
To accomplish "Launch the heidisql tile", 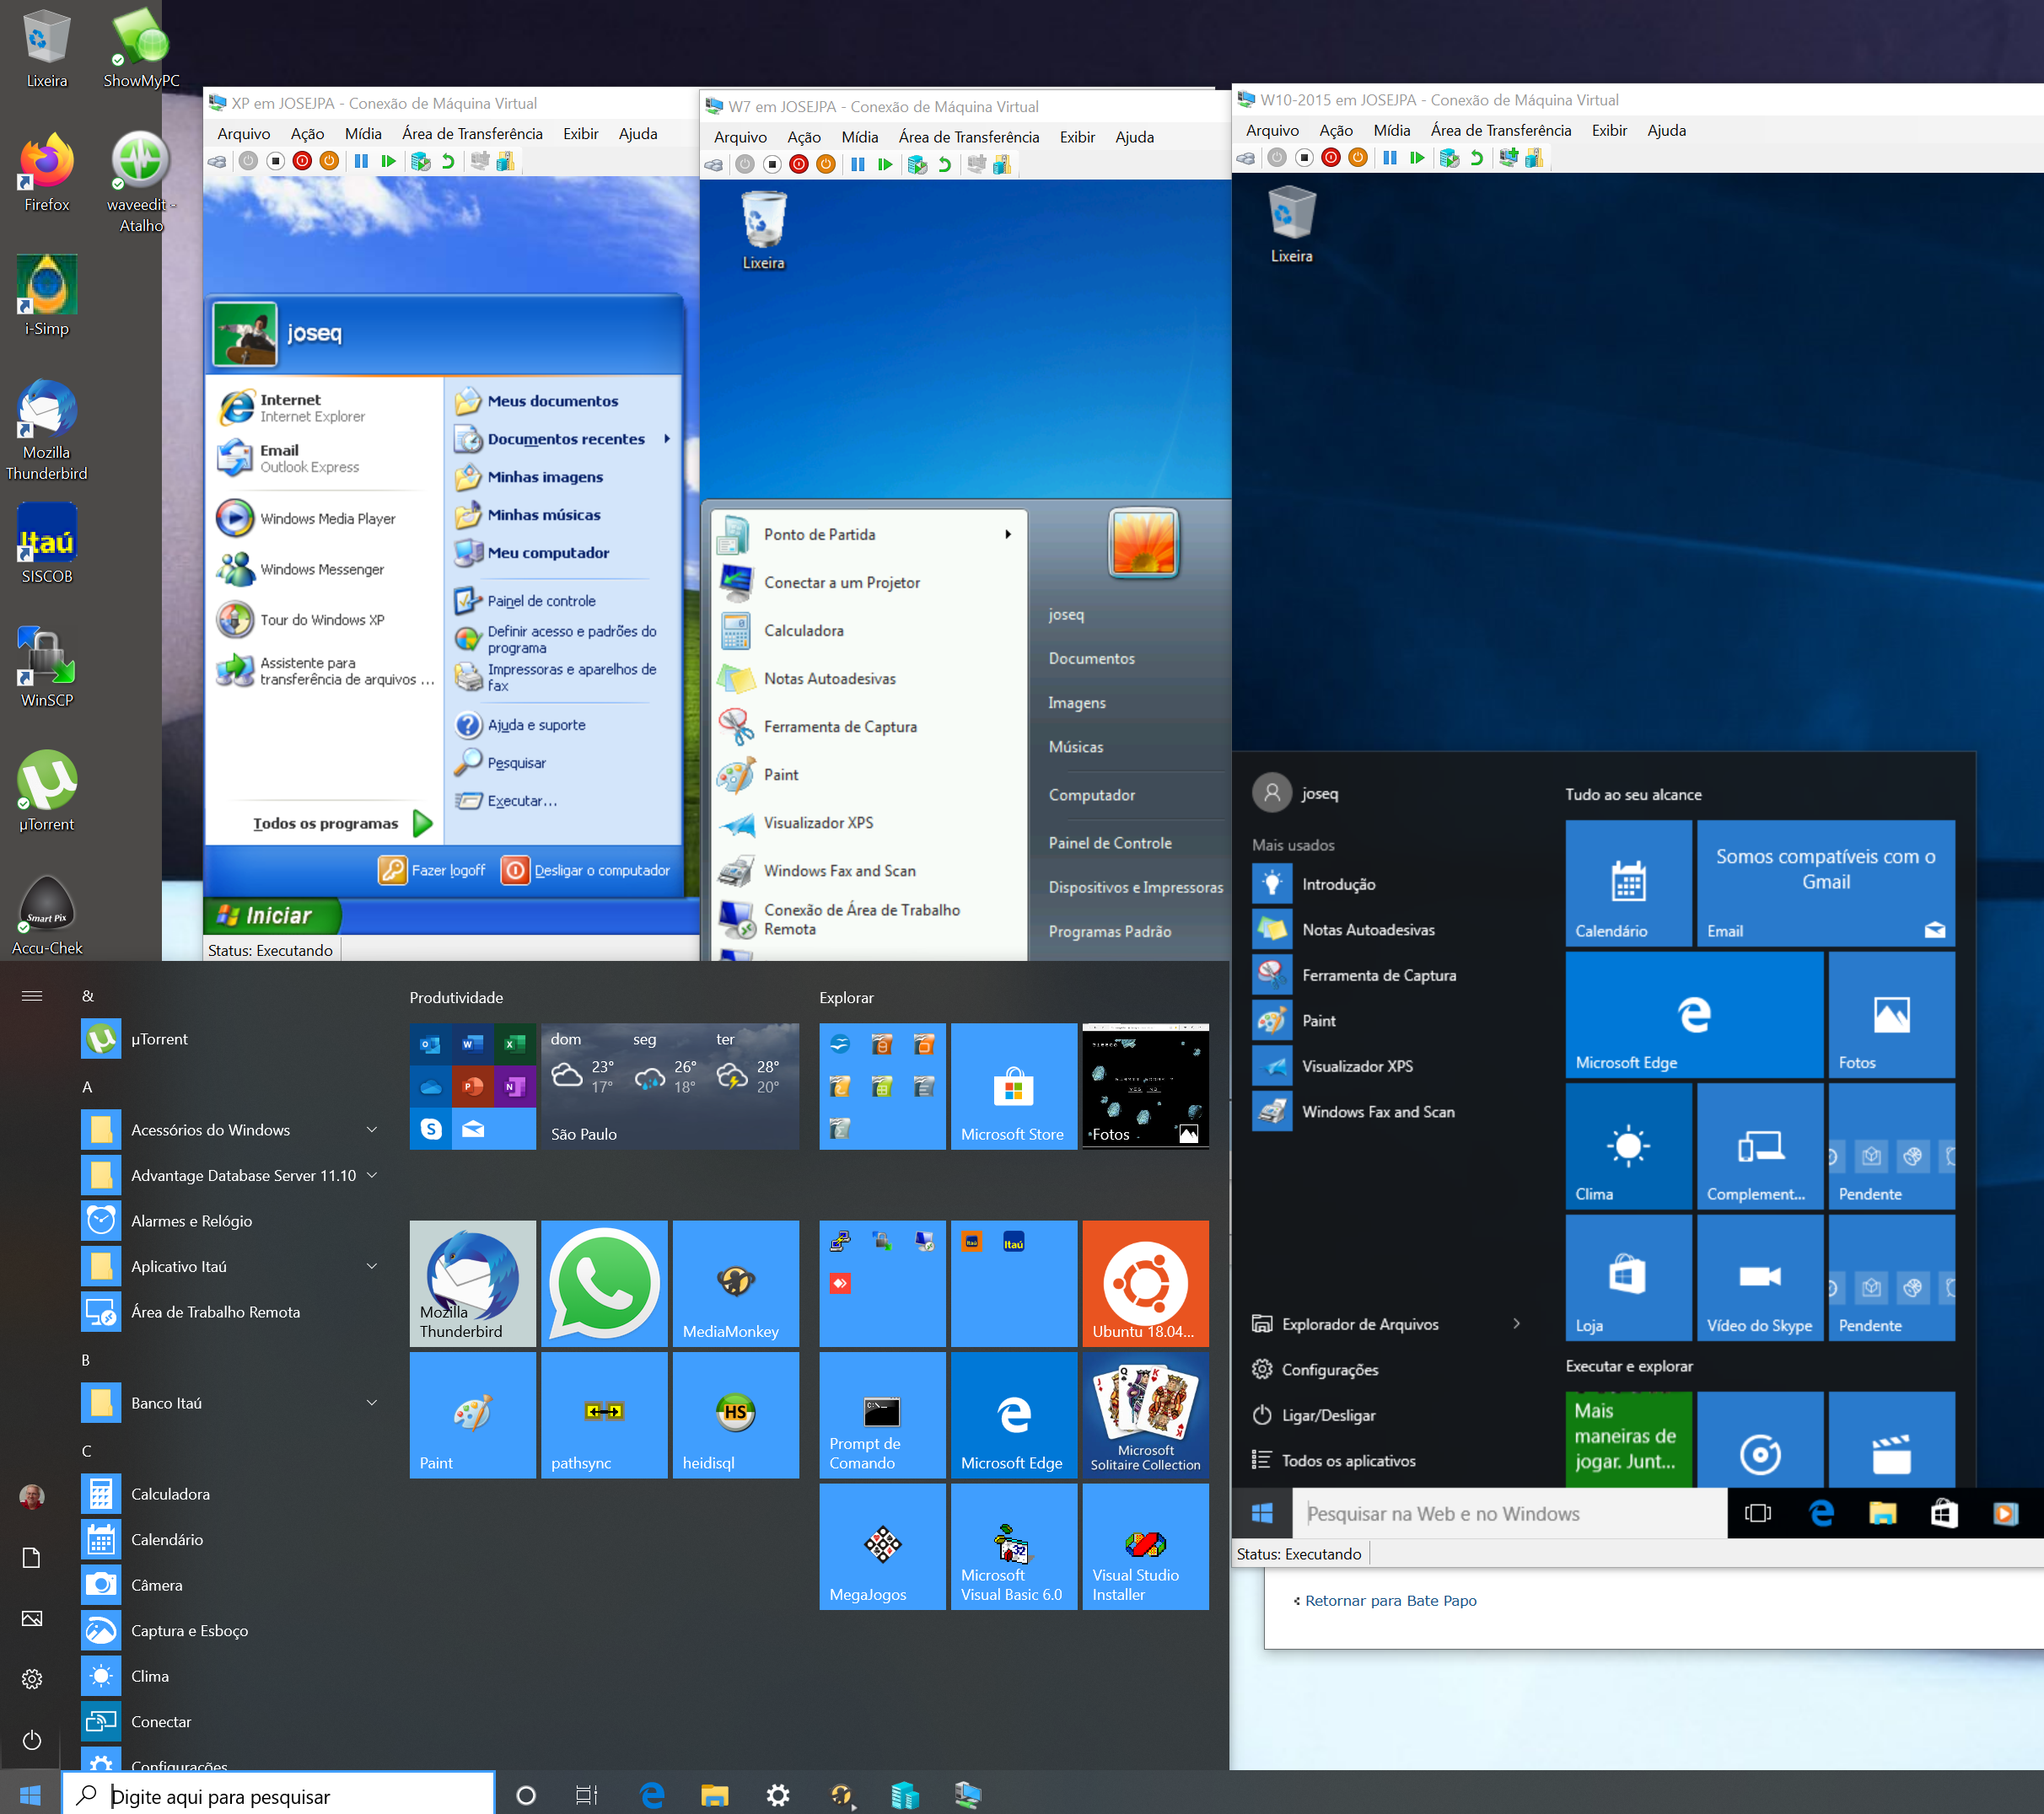I will [735, 1414].
